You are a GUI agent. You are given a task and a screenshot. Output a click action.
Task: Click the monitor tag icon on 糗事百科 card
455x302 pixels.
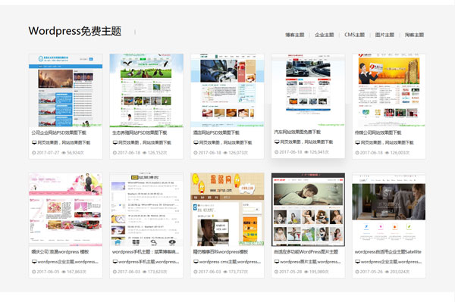(x=196, y=262)
